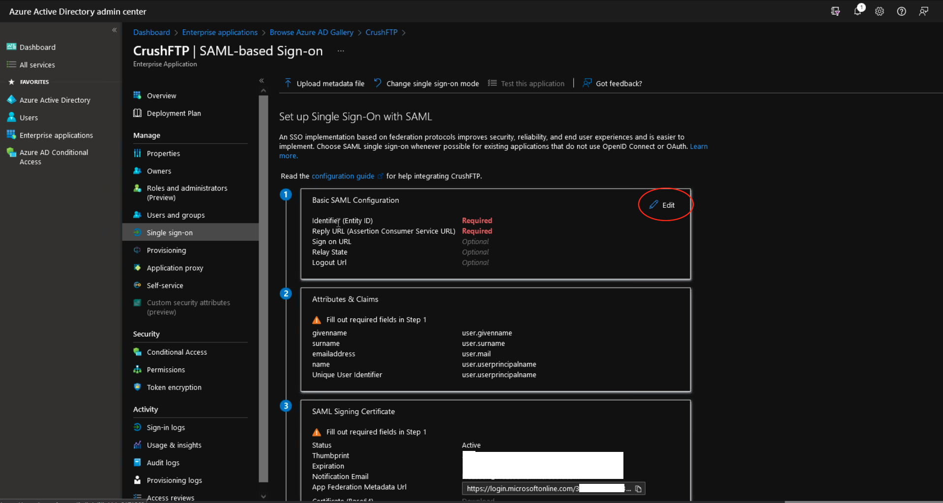Edit the Basic SAML Configuration
943x503 pixels.
tap(662, 205)
